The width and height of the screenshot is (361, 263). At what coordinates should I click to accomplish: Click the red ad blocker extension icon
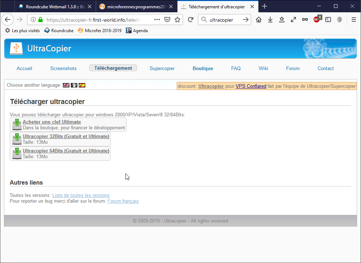317,20
